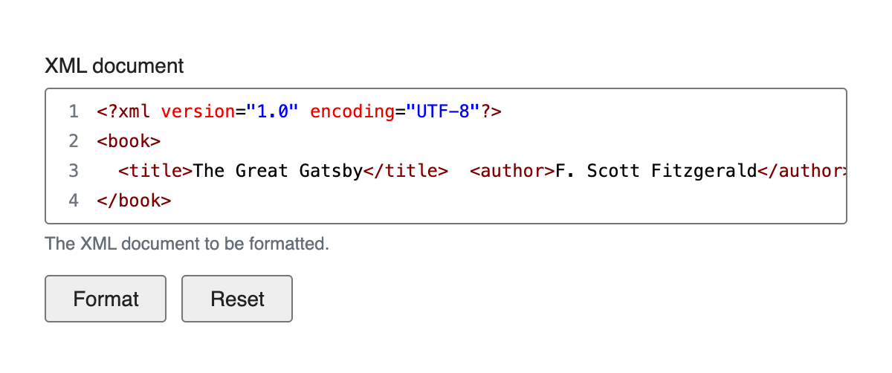Click the opening author tag
892x373 pixels.
point(513,171)
